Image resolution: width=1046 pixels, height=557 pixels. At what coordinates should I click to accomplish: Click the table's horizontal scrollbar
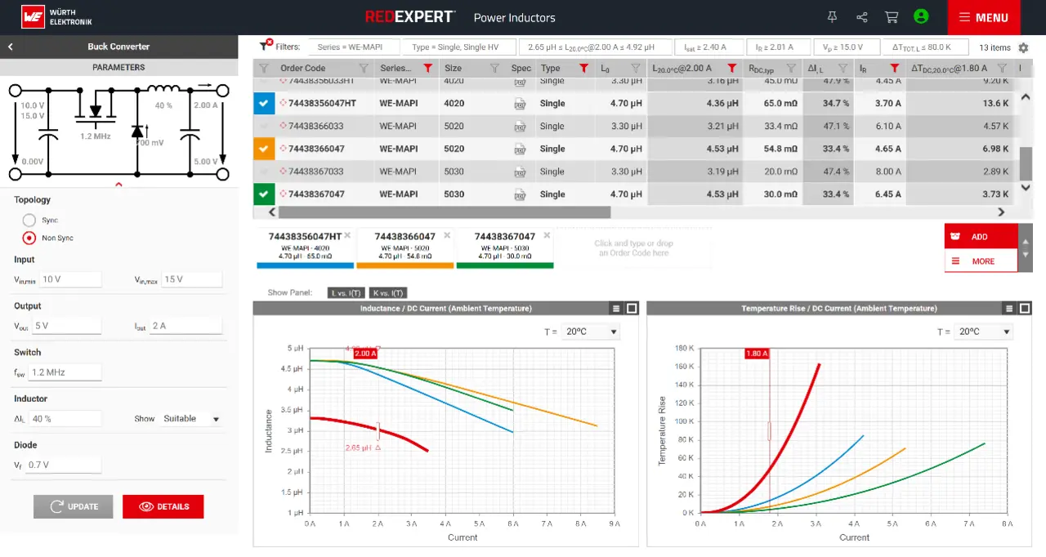pos(444,212)
